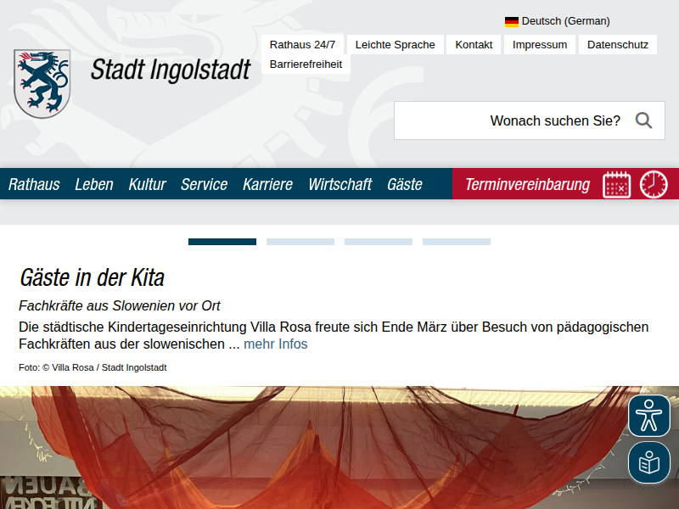Switch to the second carousel slide indicator
The image size is (679, 509).
(300, 242)
